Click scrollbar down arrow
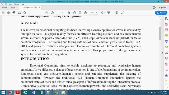Image resolution: width=169 pixels, height=95 pixels. [160, 89]
